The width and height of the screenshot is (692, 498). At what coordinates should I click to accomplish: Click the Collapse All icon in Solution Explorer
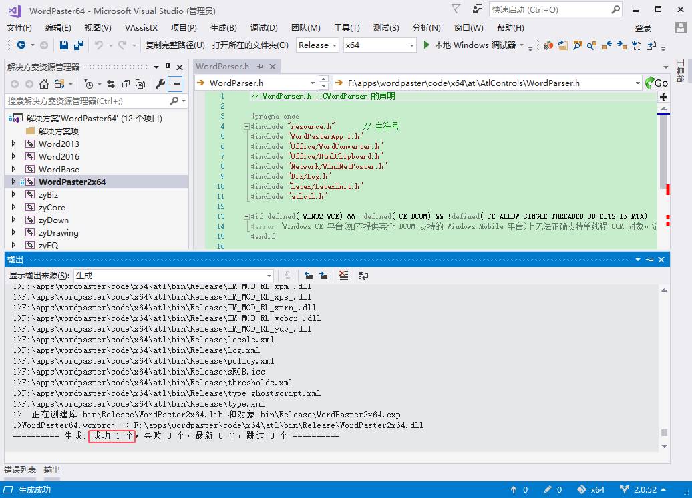tap(125, 84)
